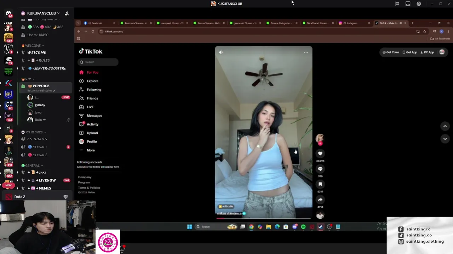Switch to the Browse Categories tab
453x254 pixels.
[x=282, y=23]
